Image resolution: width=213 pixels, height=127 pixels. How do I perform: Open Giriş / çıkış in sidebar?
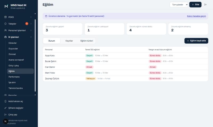pos(21,65)
